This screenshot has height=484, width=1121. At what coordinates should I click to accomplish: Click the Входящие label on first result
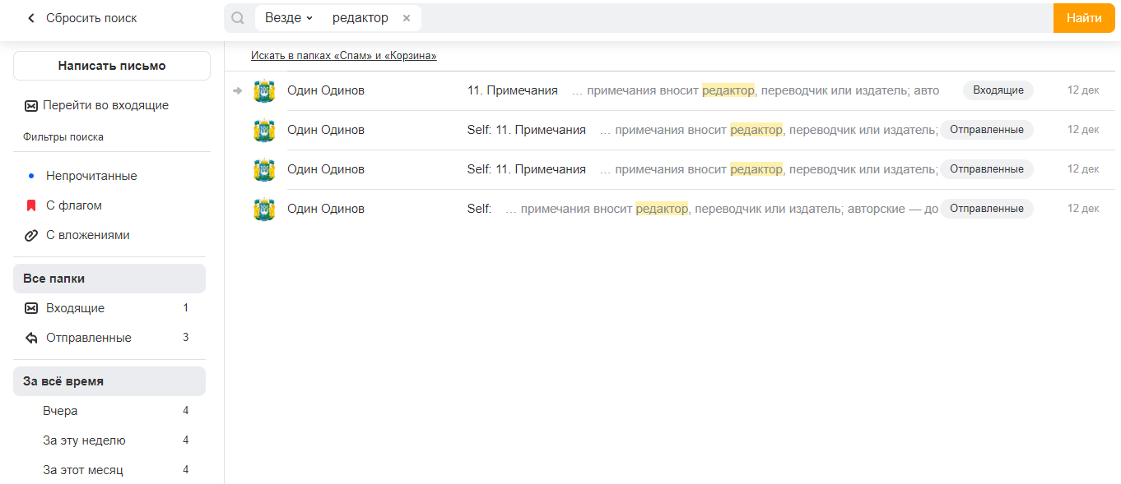[x=998, y=90]
